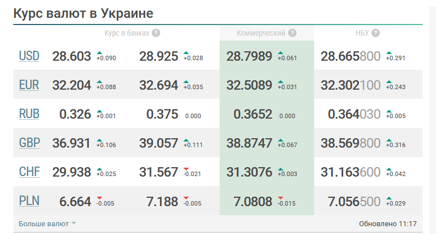The image size is (436, 234).
Task: Click red down arrow for CHF bank sell rate
Action: click(x=187, y=169)
